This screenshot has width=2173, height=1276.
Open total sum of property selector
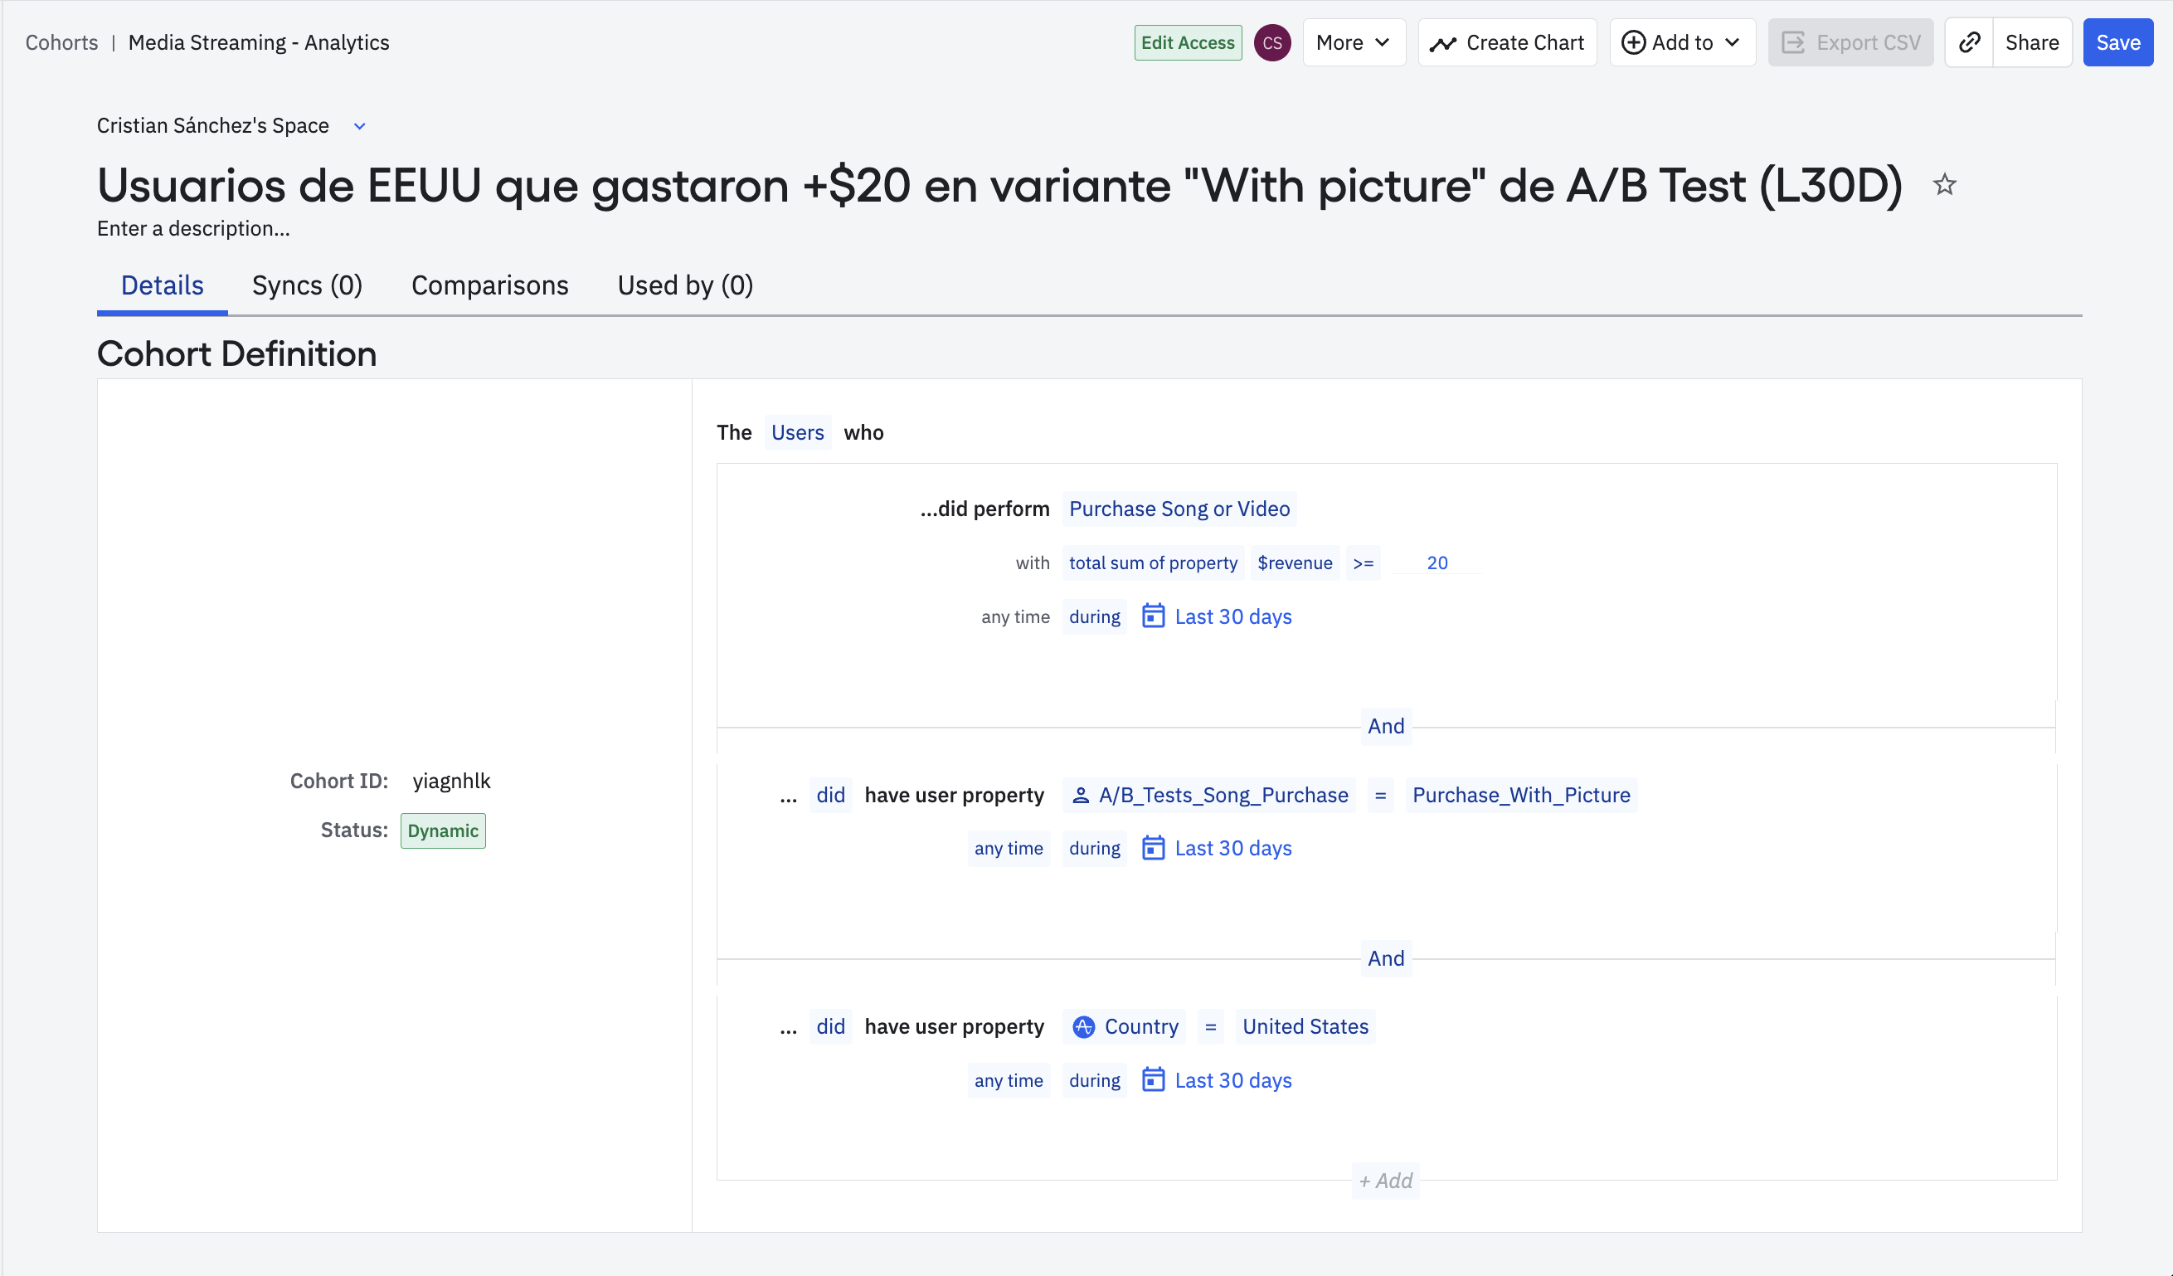pos(1153,563)
